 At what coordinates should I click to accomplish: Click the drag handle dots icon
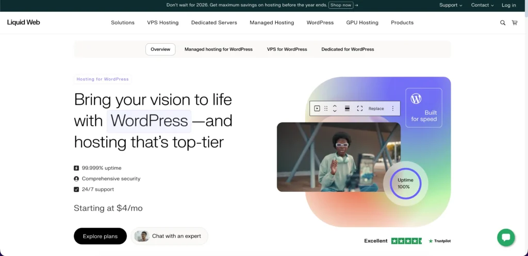click(x=326, y=108)
